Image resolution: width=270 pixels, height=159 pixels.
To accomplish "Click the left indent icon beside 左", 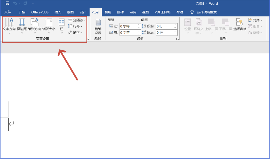I will [111, 26].
